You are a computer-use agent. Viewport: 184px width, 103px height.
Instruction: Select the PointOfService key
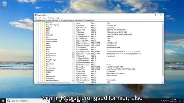pyautogui.click(x=51, y=56)
